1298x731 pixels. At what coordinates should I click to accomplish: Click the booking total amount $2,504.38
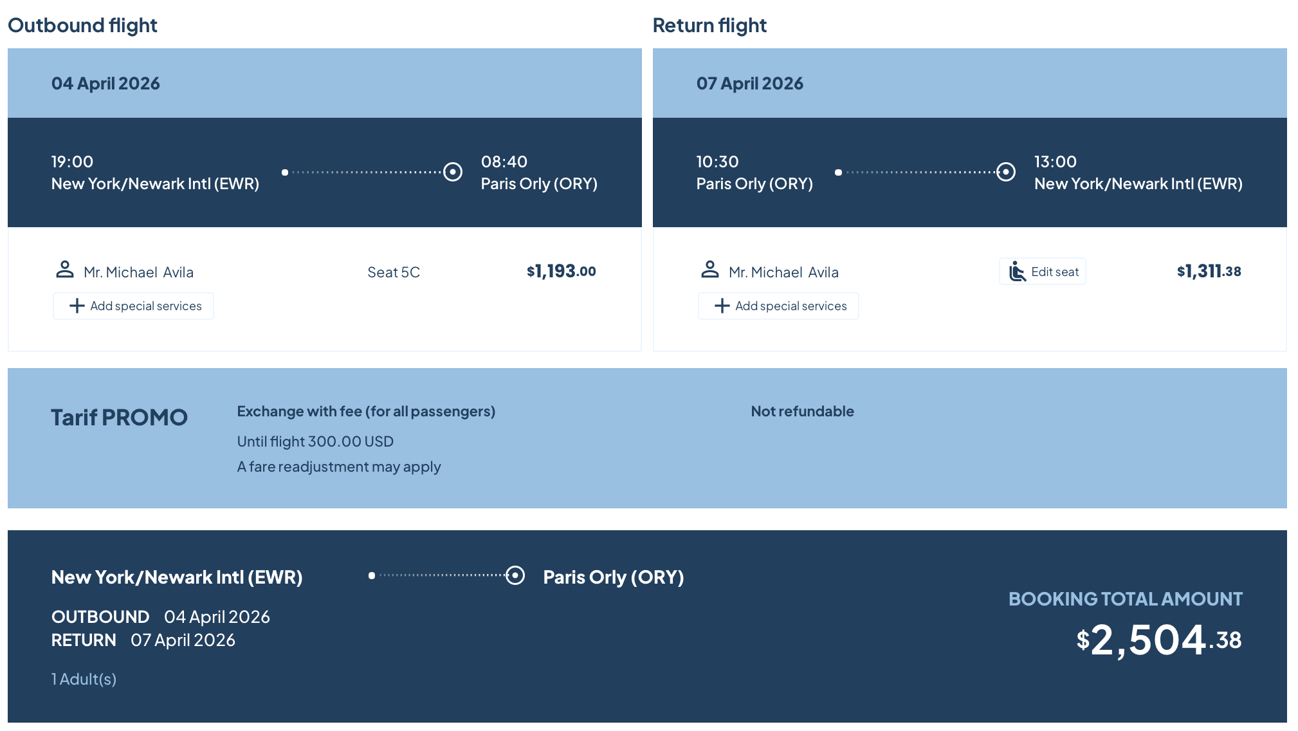(x=1158, y=640)
